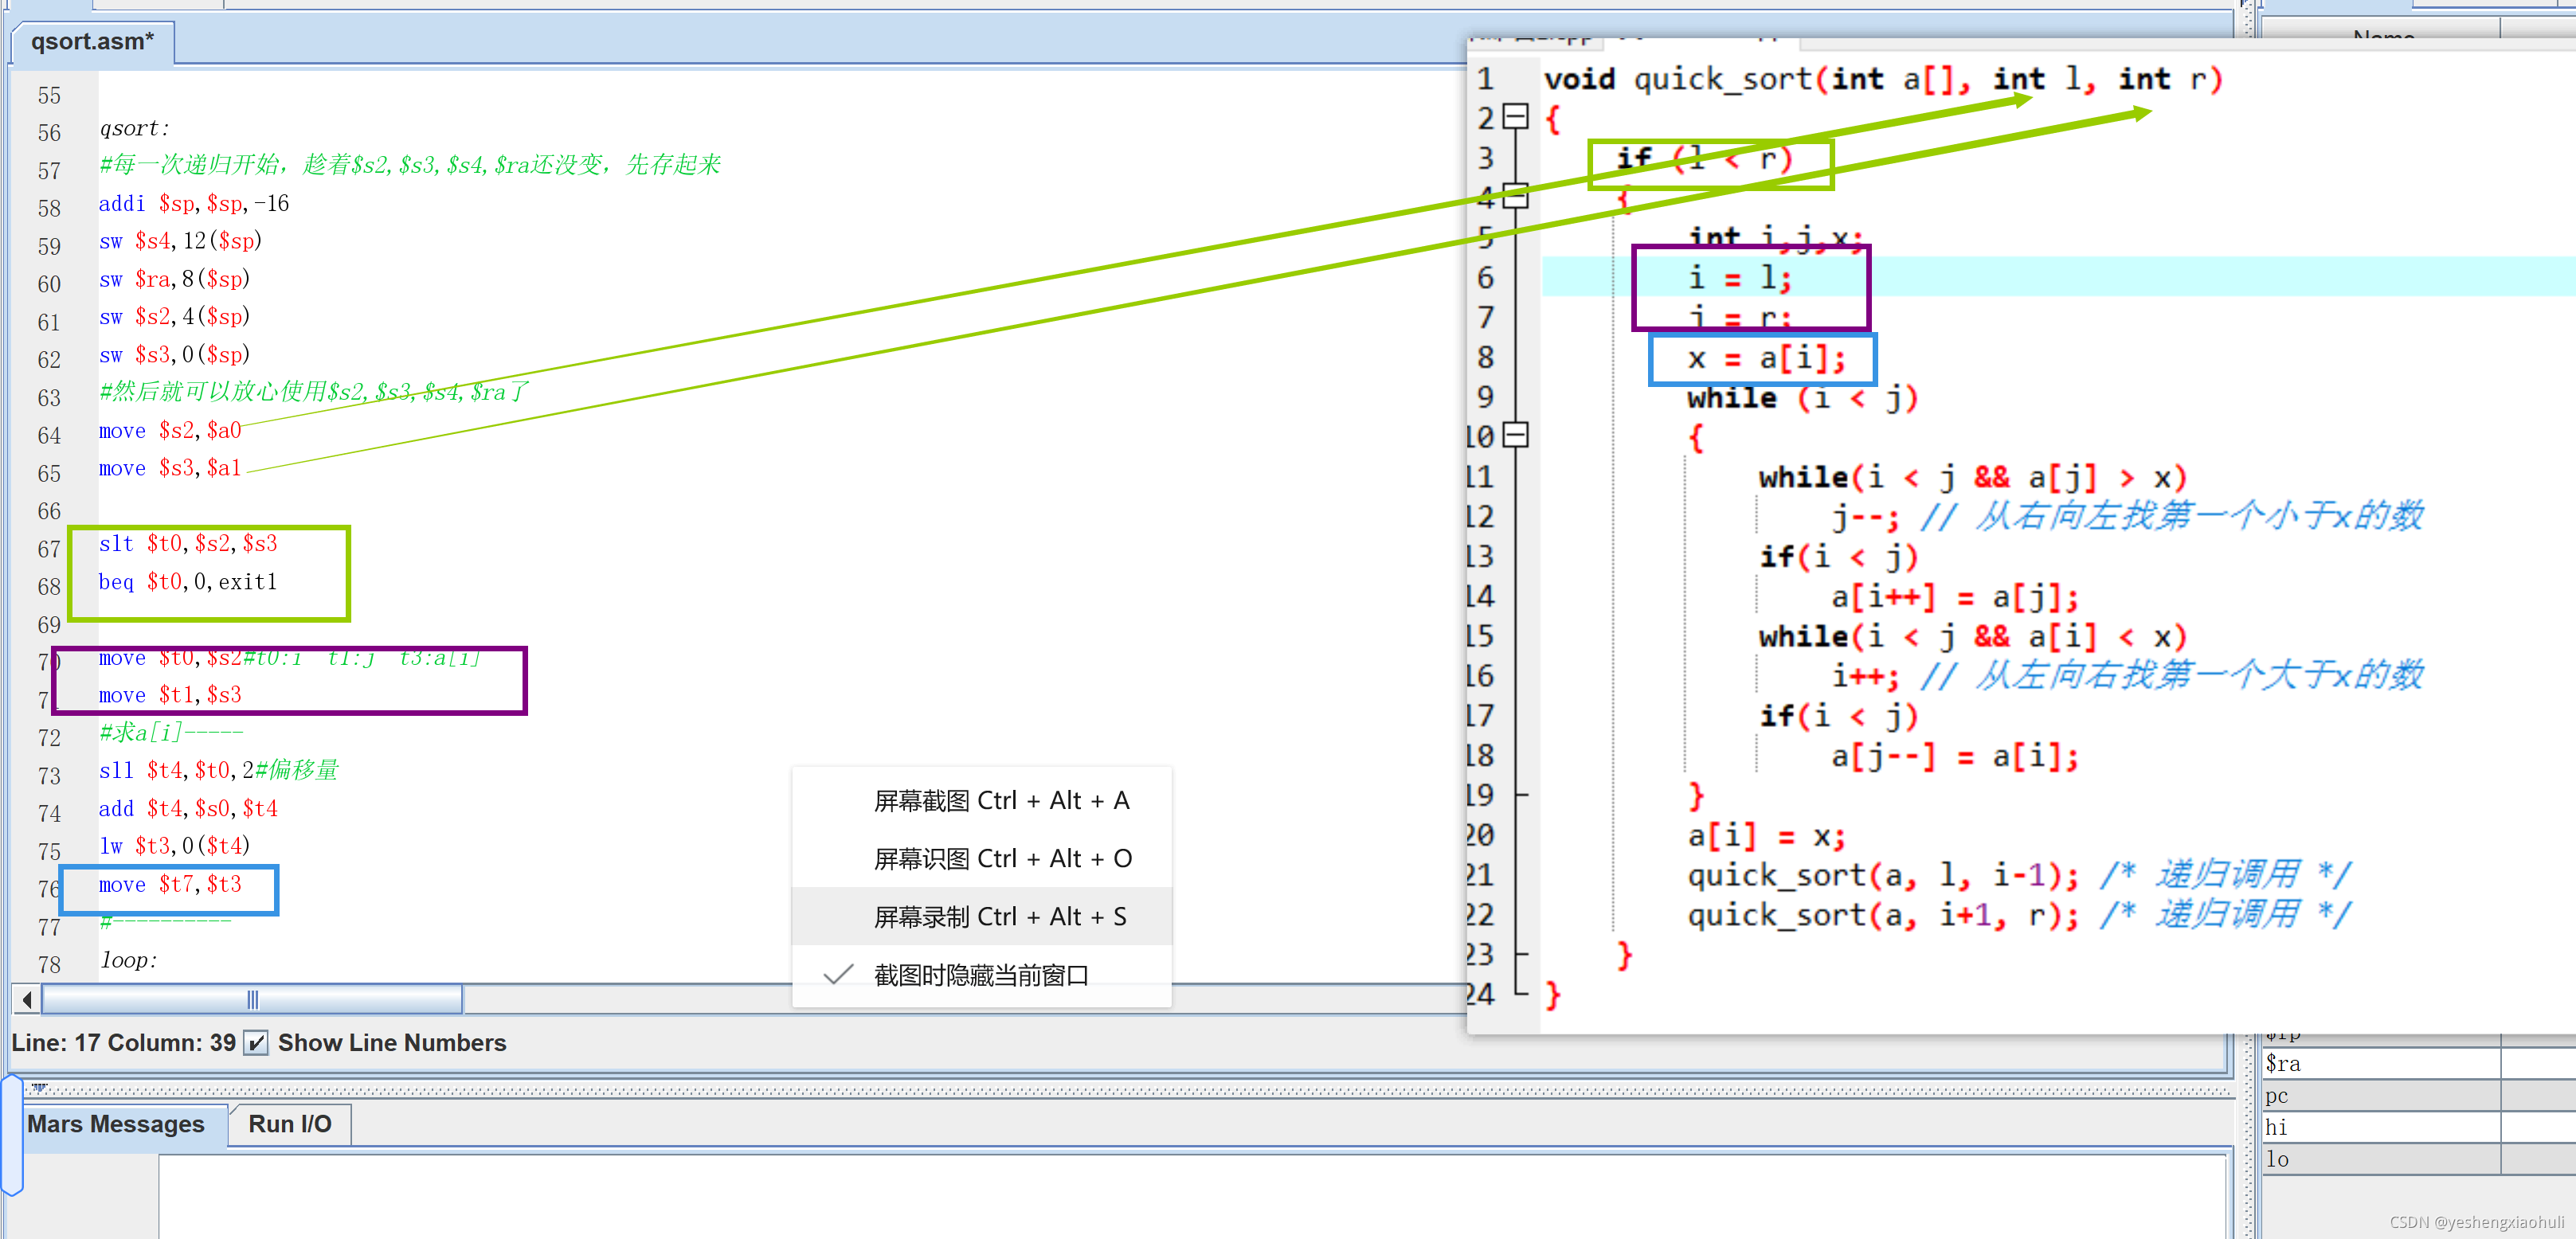Viewport: 2576px width, 1239px height.
Task: Toggle the Show Line Numbers checkbox
Action: click(256, 1043)
